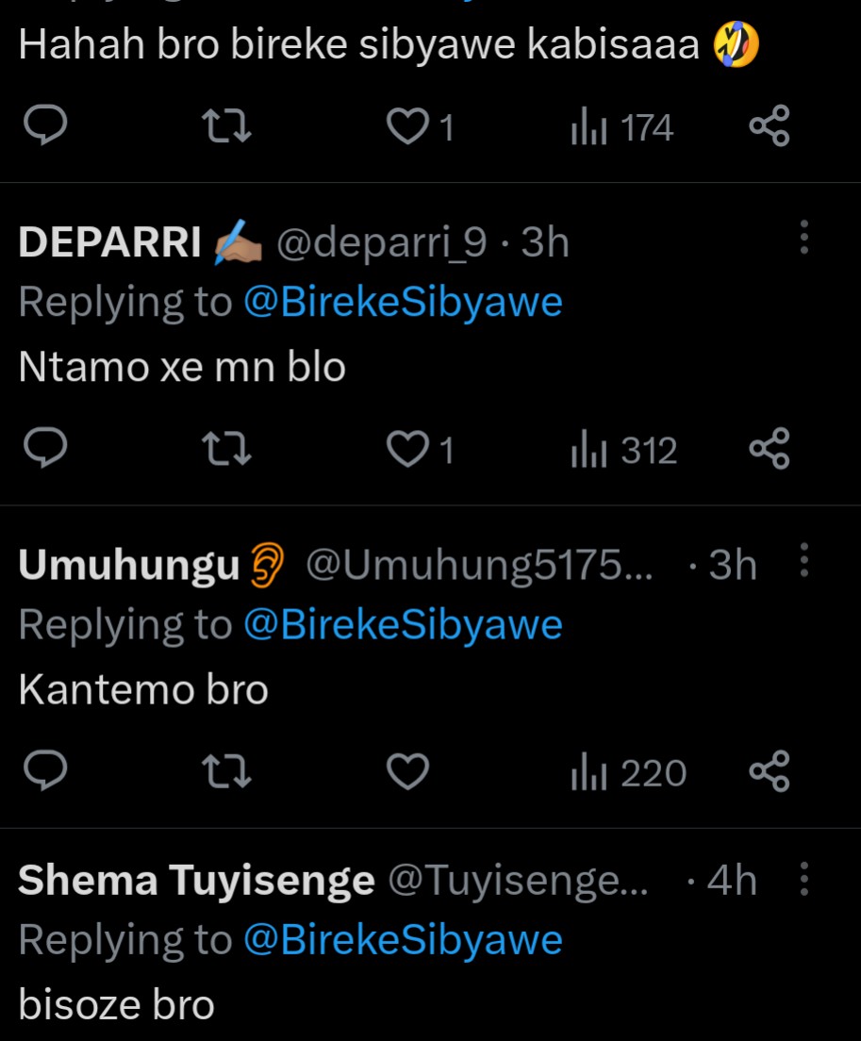
Task: Expand options for Shema Tuyisenge's tweet
Action: click(x=803, y=879)
